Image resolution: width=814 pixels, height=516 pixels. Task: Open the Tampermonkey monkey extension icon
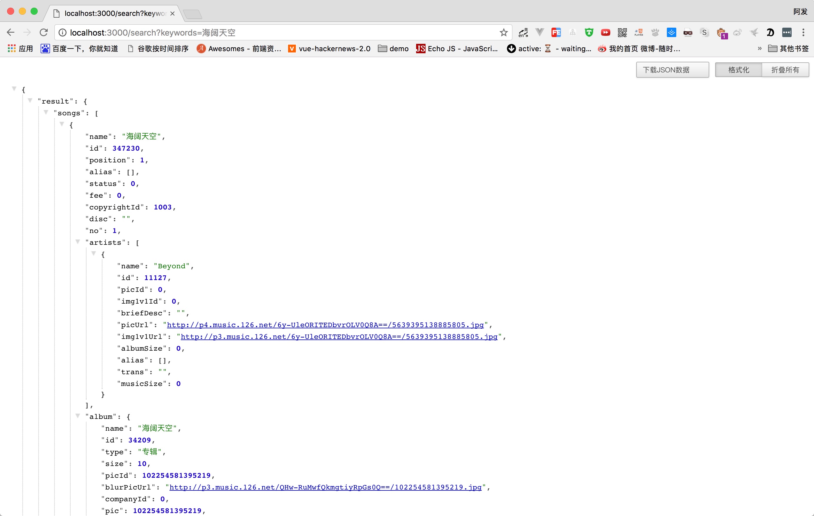coord(721,33)
